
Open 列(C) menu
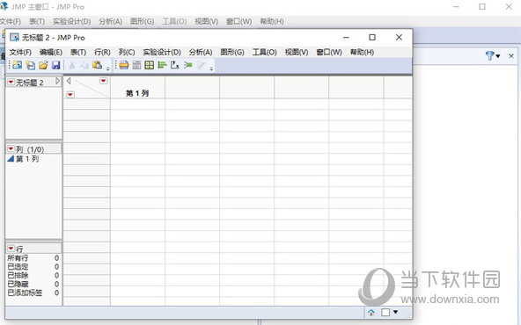tap(127, 52)
